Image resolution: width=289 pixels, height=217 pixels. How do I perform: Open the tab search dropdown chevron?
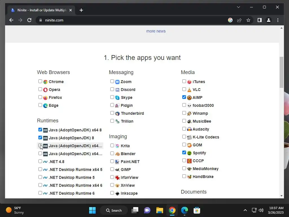[x=238, y=7]
